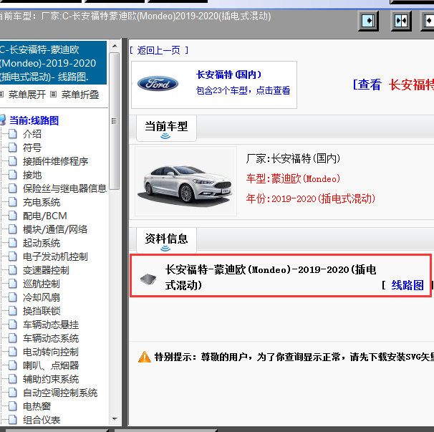The height and width of the screenshot is (432, 434).
Task: Select 组合仪表 in the tree
Action: (x=42, y=420)
